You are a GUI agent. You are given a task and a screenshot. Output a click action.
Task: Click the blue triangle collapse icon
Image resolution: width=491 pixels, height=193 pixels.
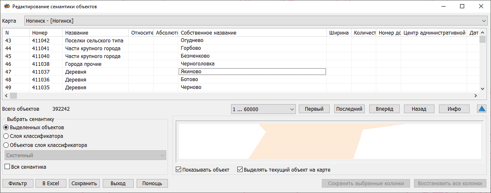click(482, 109)
